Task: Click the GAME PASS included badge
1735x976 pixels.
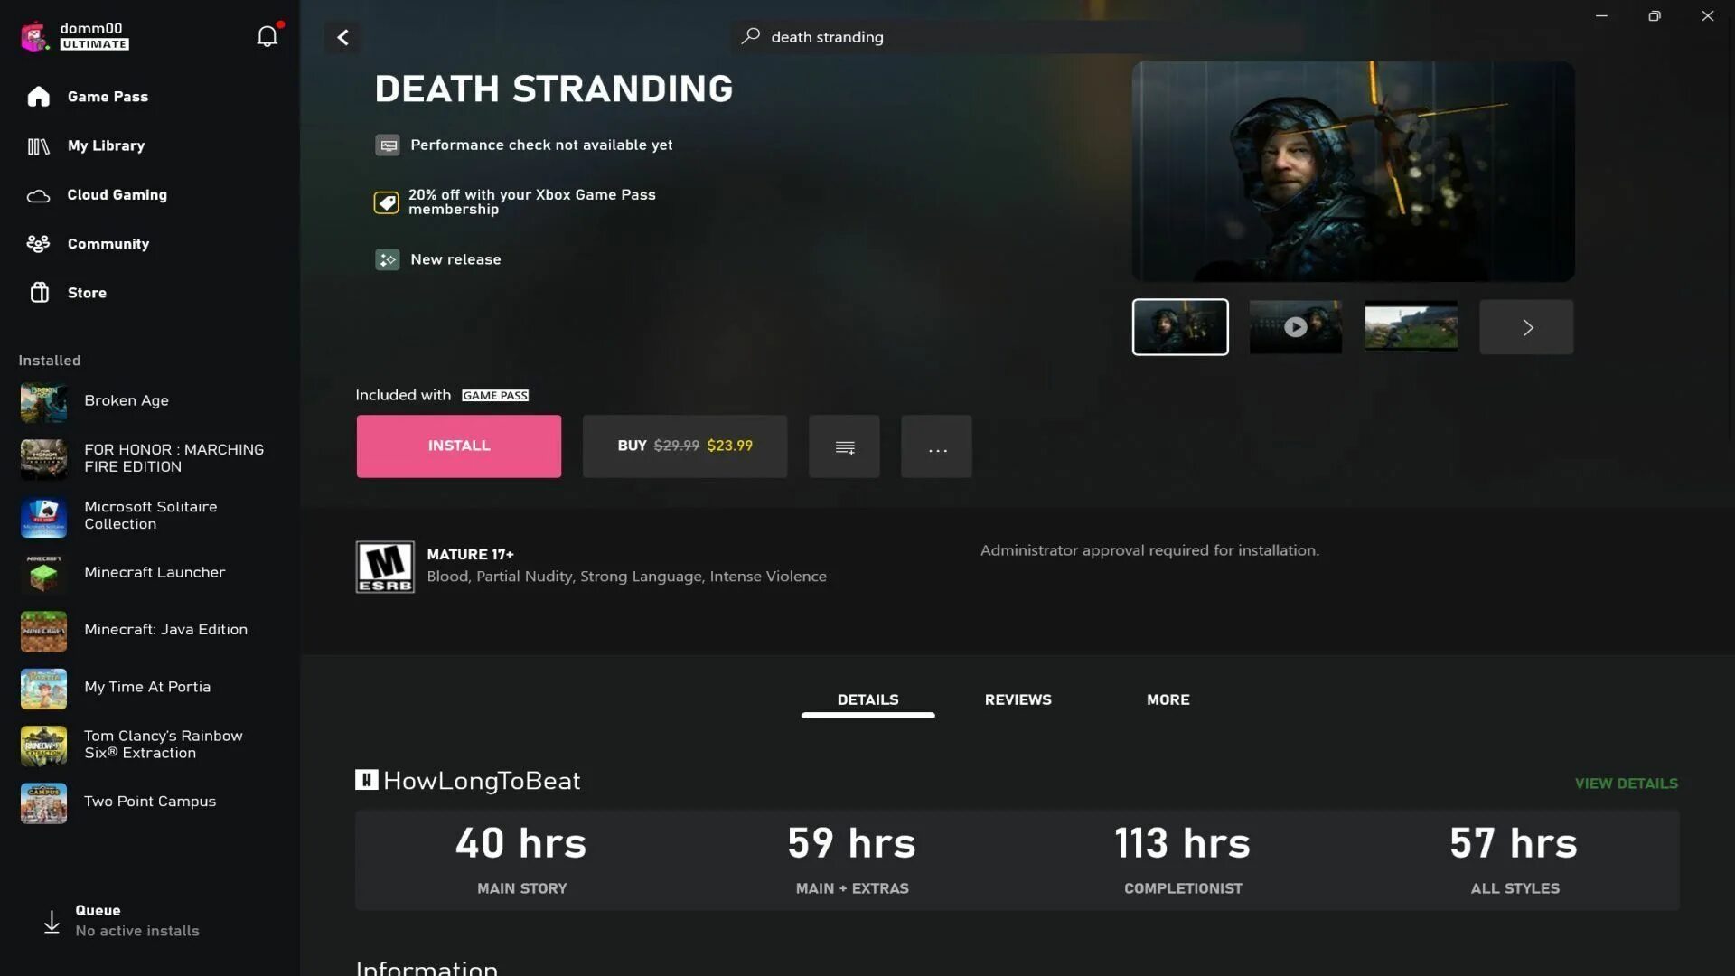Action: coord(493,394)
